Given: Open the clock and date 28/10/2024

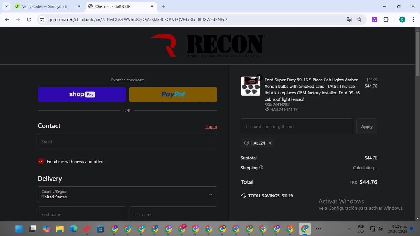Looking at the screenshot, I should click(x=397, y=229).
